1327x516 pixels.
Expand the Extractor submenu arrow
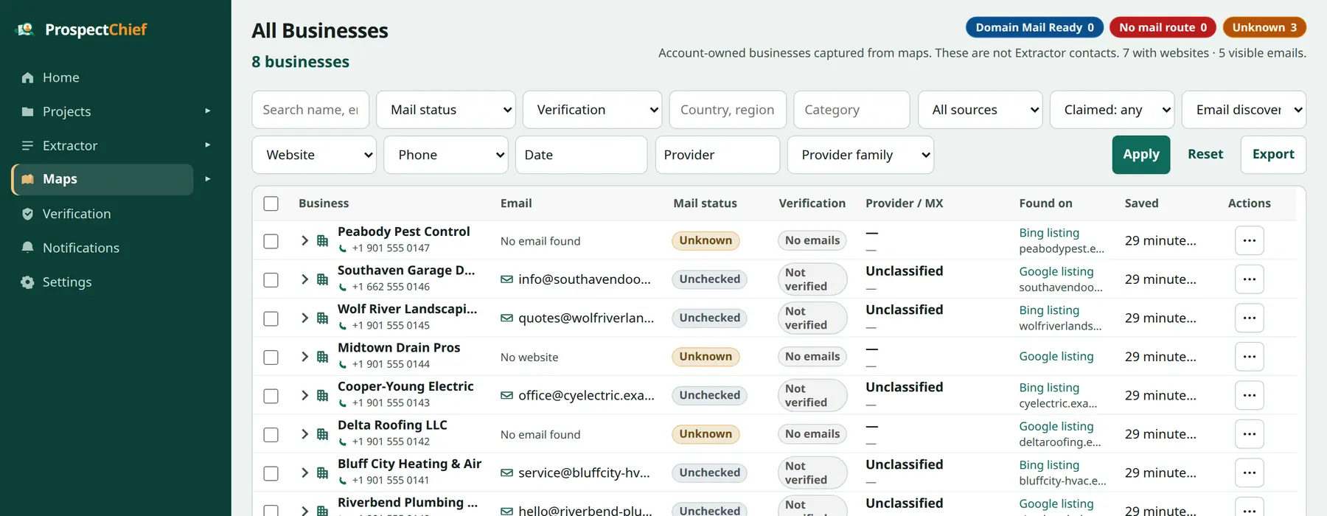208,144
